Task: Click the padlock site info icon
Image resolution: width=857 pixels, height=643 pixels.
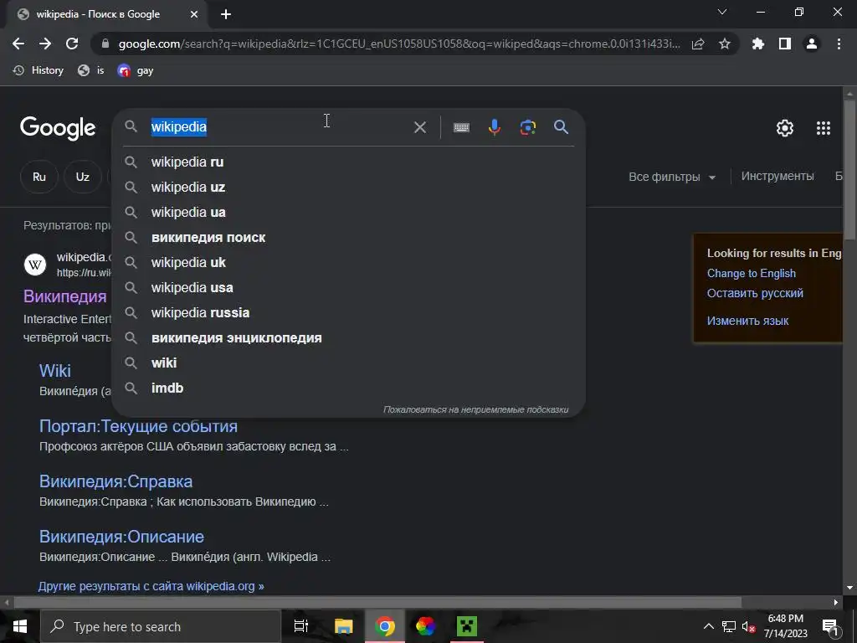Action: (x=105, y=44)
